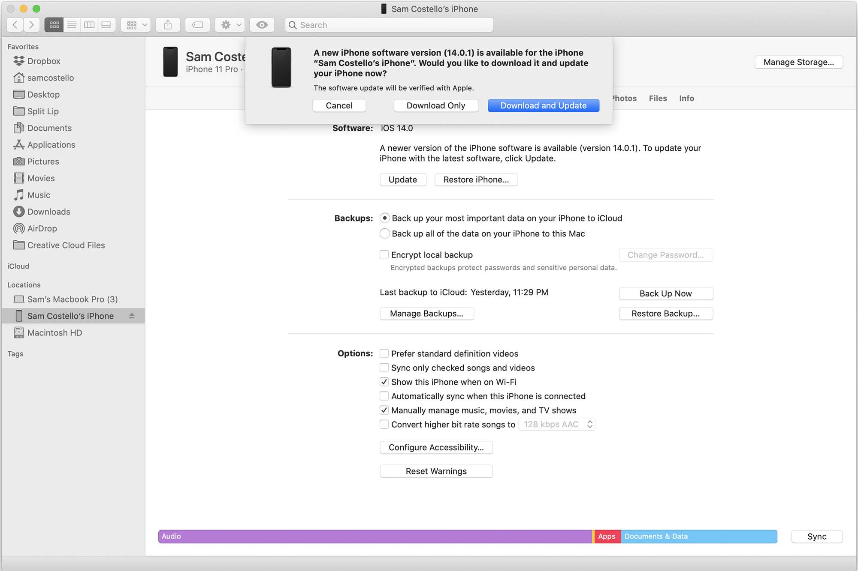Select Sam Costello's iPhone in sidebar
The image size is (858, 571).
tap(73, 316)
